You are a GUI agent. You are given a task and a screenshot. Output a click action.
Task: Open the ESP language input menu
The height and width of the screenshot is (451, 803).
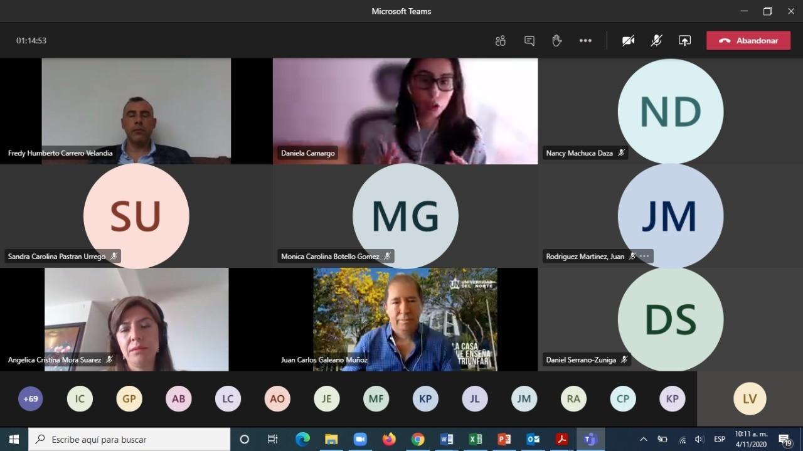tap(720, 439)
